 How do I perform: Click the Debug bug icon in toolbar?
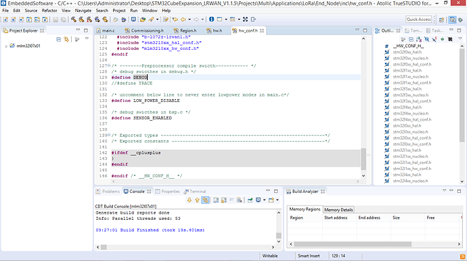point(124,20)
